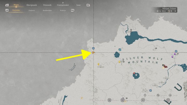Switch to the Dziennik tab
Viewport: 187px width, 105px height.
pyautogui.click(x=47, y=5)
